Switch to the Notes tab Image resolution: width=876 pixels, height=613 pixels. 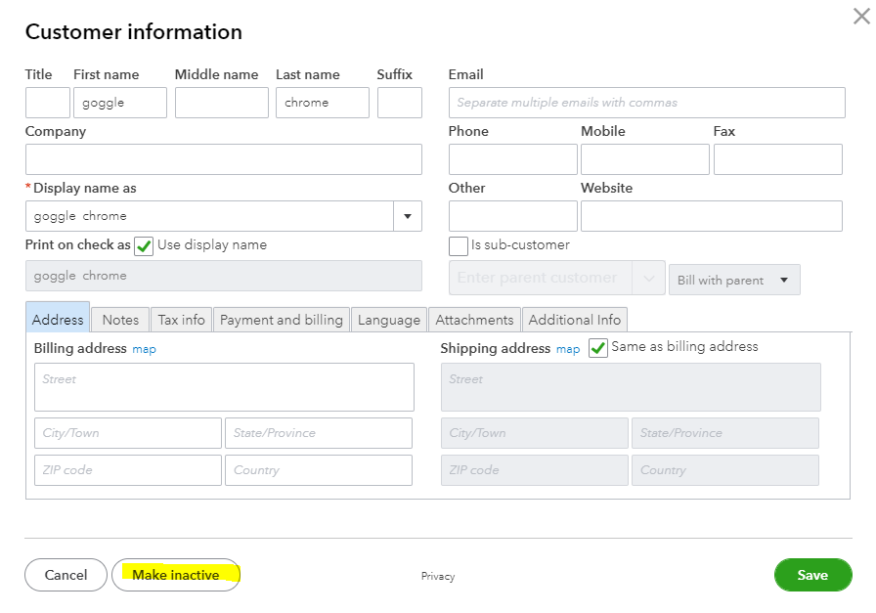coord(120,320)
